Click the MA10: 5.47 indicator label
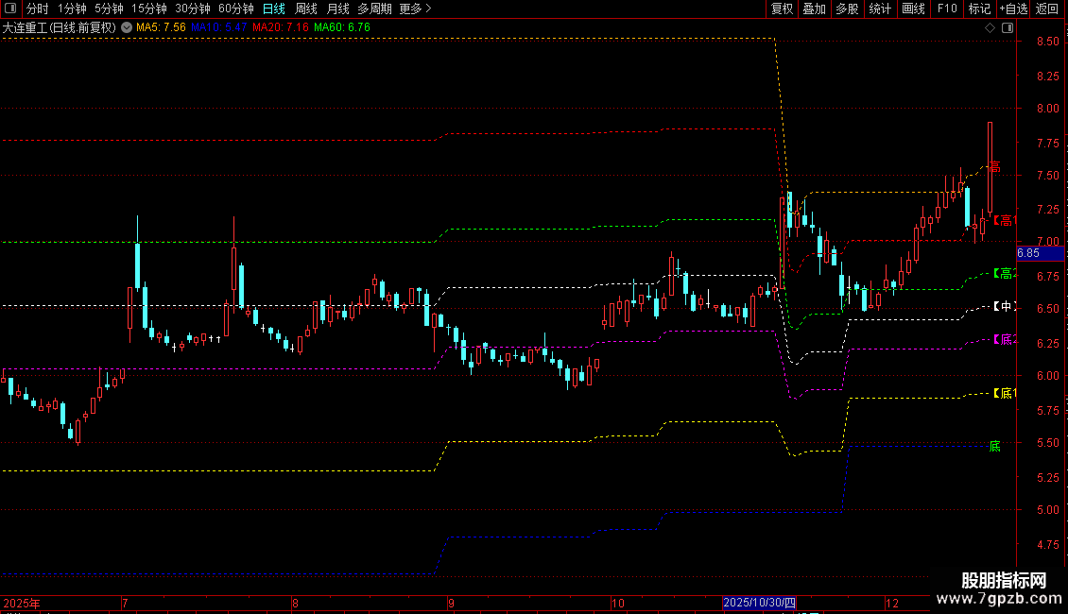1068x614 pixels. coord(218,27)
